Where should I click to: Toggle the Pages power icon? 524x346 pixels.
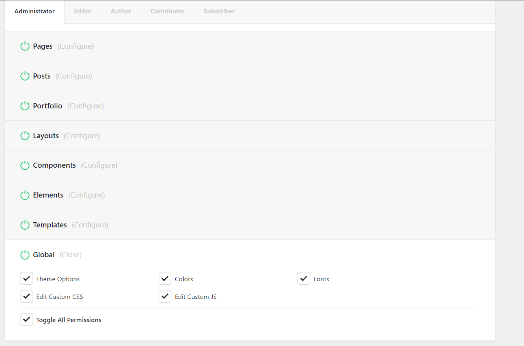tap(25, 46)
